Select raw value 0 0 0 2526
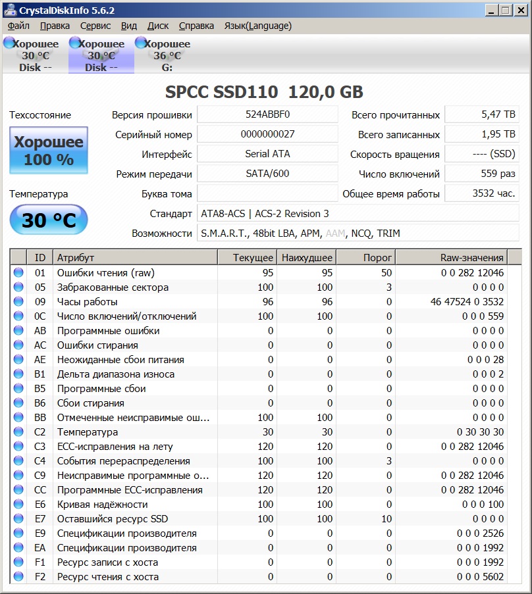This screenshot has height=594, width=532. (x=480, y=533)
